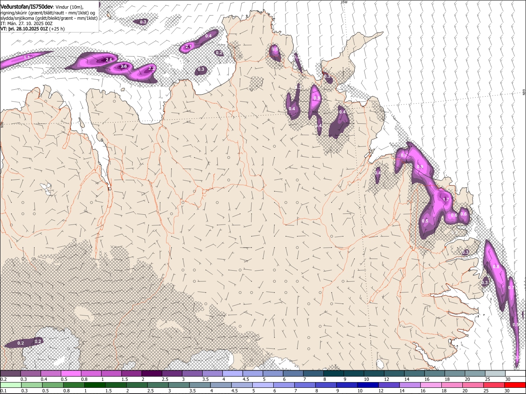
Task: Click the bright pink 0.5 snow-legend swatch
Action: (71, 373)
